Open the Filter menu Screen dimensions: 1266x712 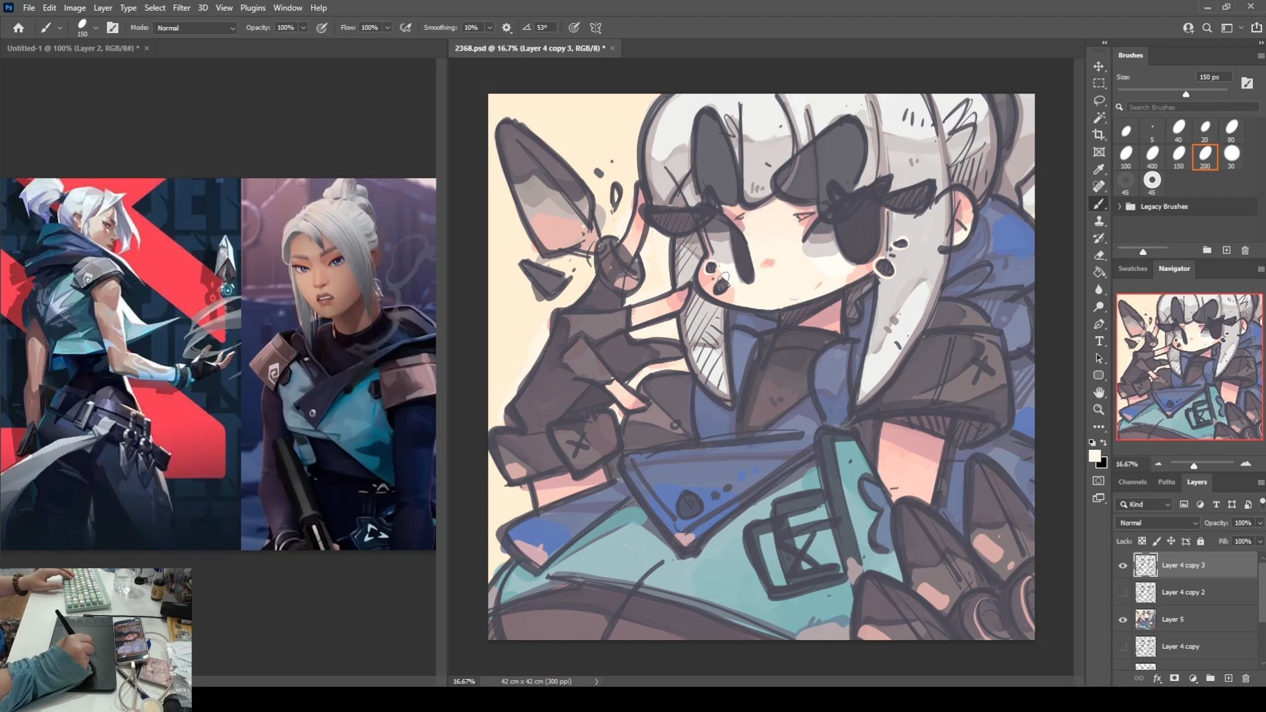(x=181, y=8)
